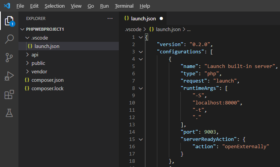Expand the public folder
Viewport: 280px width, 167px height.
point(27,63)
